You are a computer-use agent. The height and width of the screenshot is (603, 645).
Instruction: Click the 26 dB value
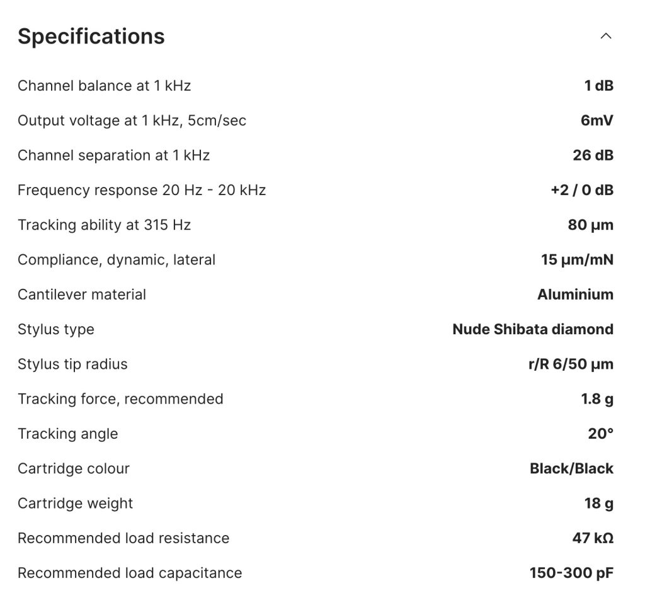[593, 155]
